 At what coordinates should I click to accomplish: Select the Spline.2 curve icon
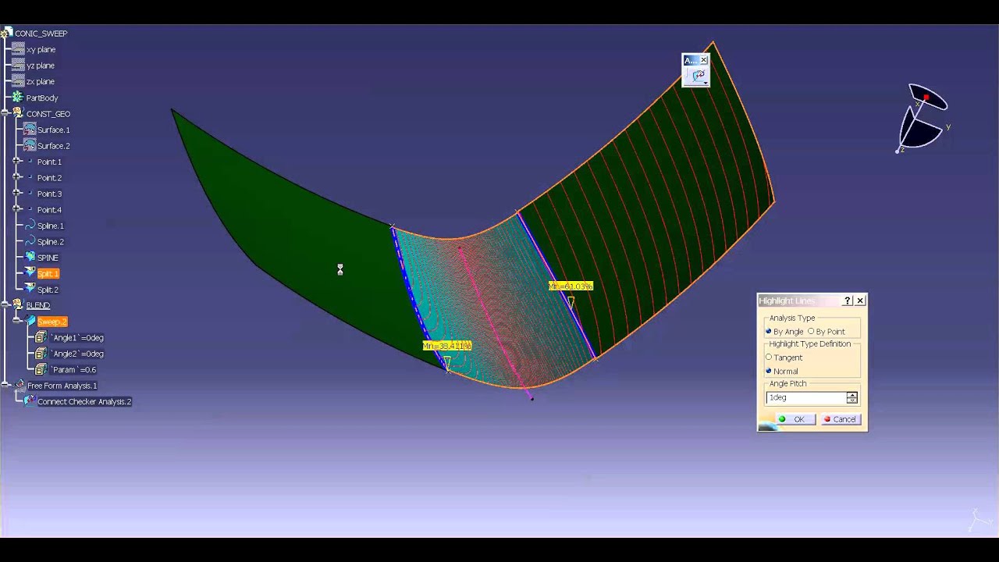point(30,242)
